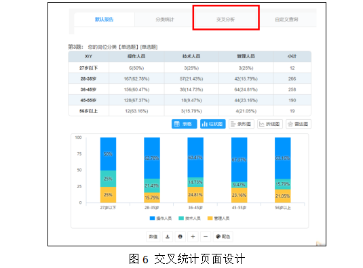Select the 27岁以下 table row label
The width and height of the screenshot is (363, 268).
pos(88,68)
